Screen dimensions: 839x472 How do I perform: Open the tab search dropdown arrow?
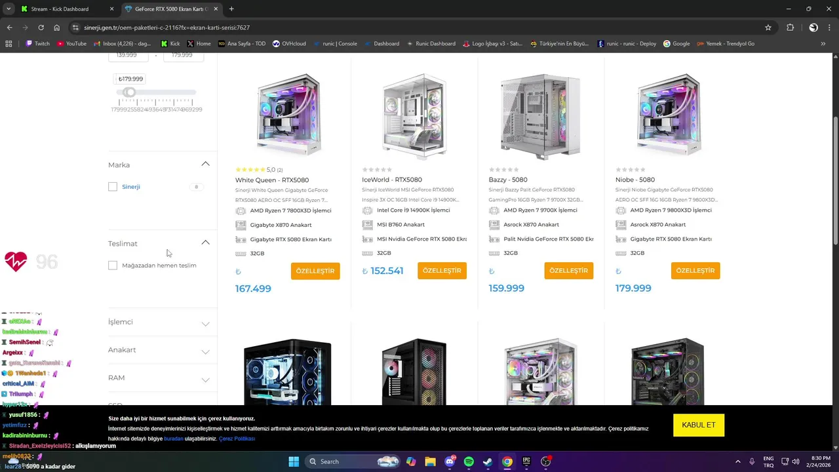pos(8,9)
